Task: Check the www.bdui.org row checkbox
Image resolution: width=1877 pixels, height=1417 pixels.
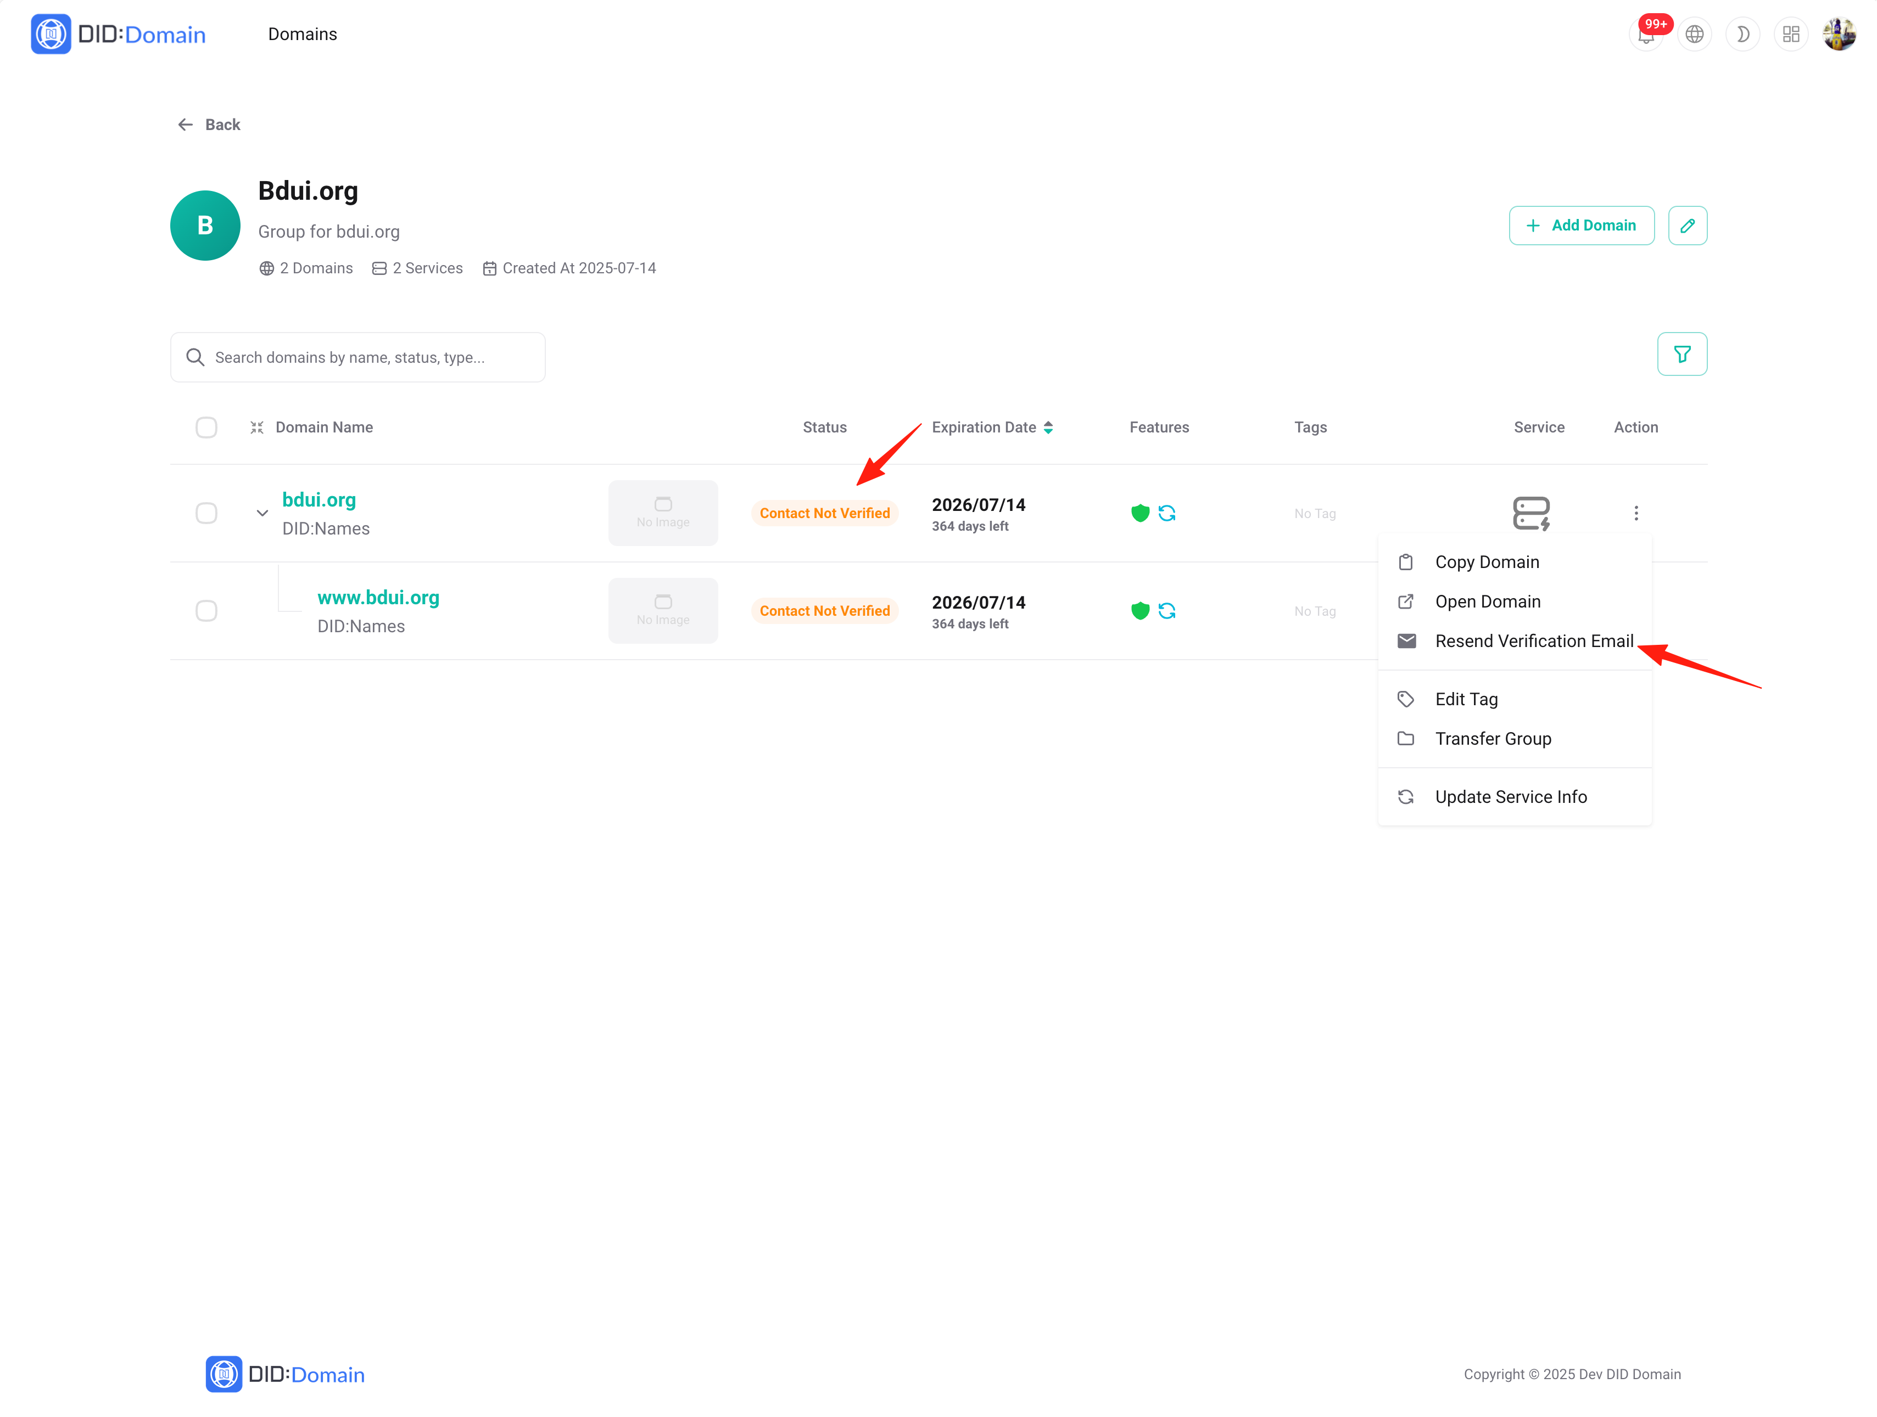Action: (x=206, y=611)
